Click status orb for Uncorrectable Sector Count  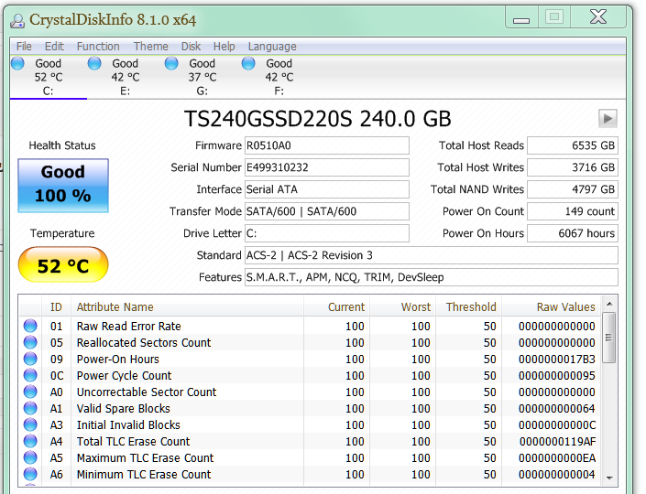(x=30, y=392)
